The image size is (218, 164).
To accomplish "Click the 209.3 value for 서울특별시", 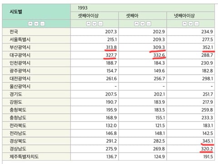I will [x=159, y=39].
